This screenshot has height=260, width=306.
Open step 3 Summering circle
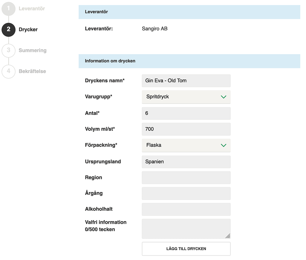[8, 51]
